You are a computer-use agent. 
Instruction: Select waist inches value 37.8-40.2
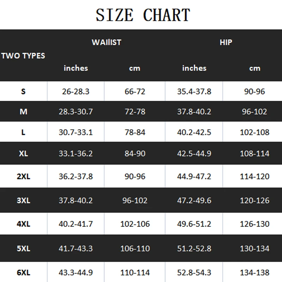(x=76, y=200)
